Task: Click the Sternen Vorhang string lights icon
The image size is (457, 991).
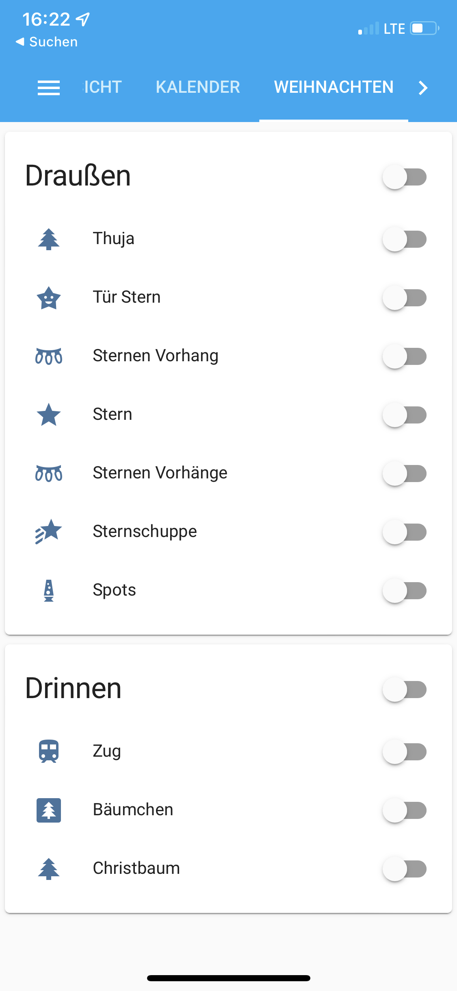Action: pyautogui.click(x=49, y=356)
